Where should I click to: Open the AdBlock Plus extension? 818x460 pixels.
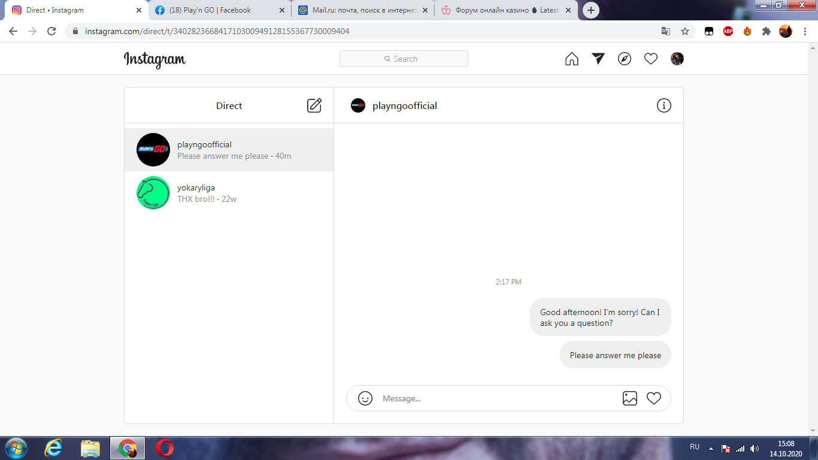(x=728, y=31)
